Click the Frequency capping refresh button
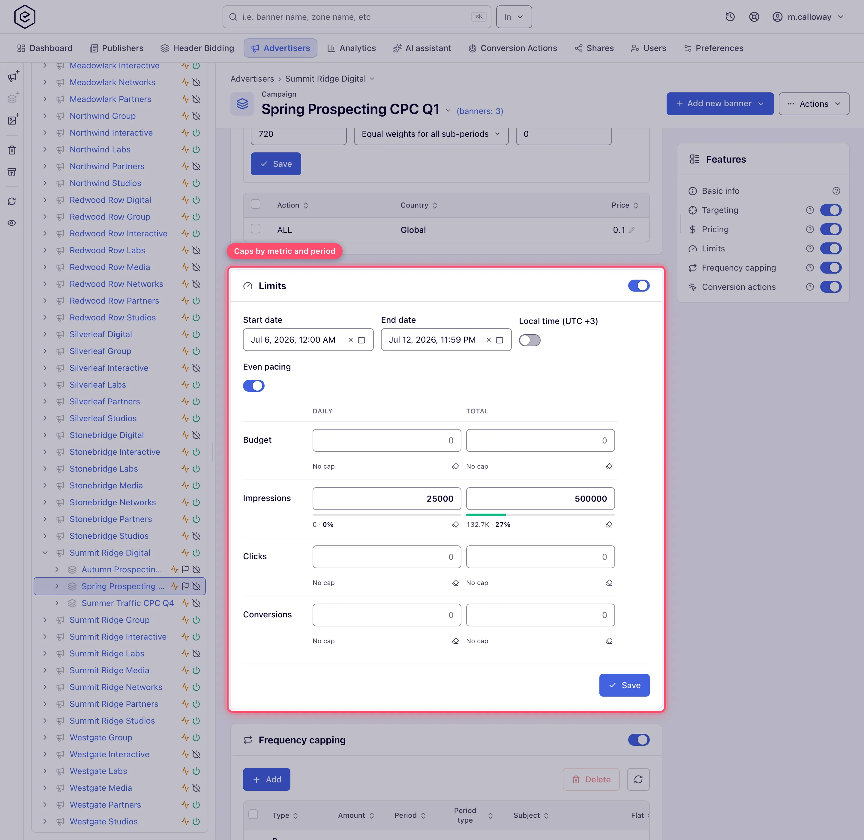Image resolution: width=864 pixels, height=840 pixels. point(638,780)
